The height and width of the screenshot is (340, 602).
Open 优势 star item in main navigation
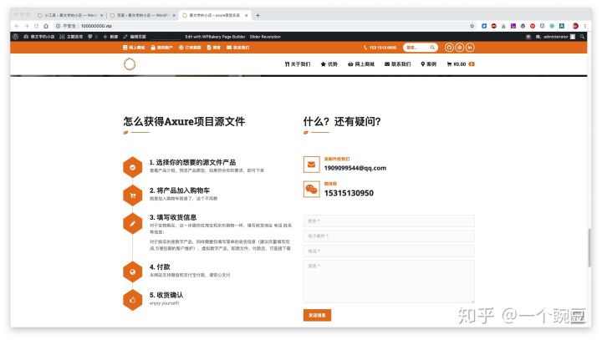click(x=329, y=64)
